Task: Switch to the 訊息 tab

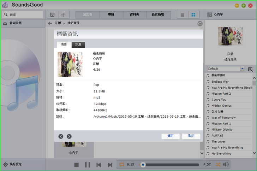Action: 78,45
